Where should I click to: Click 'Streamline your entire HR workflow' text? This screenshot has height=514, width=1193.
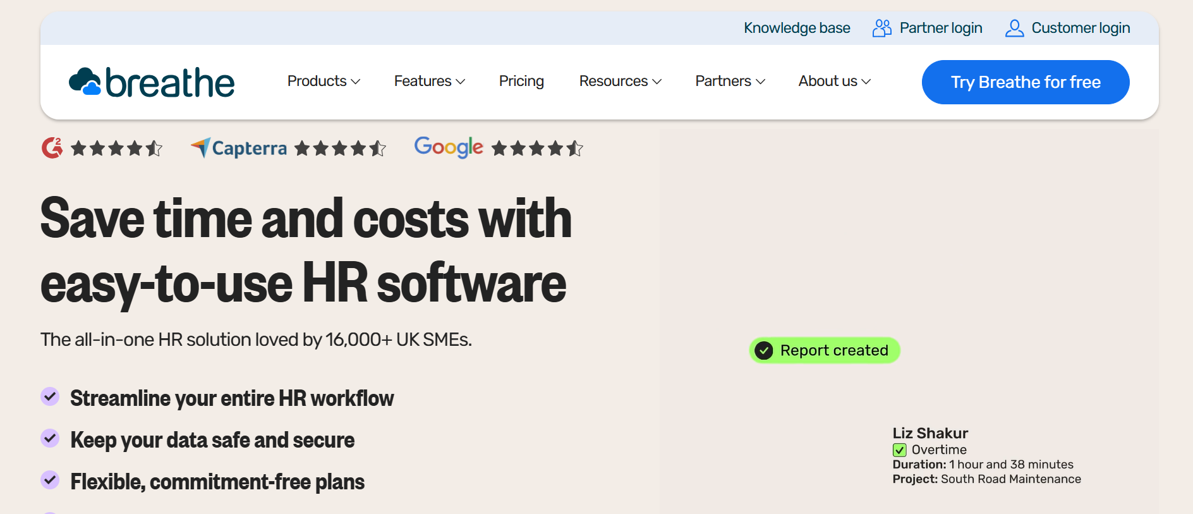point(232,398)
